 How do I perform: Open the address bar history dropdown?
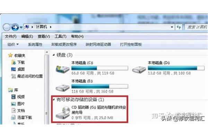point(172,27)
